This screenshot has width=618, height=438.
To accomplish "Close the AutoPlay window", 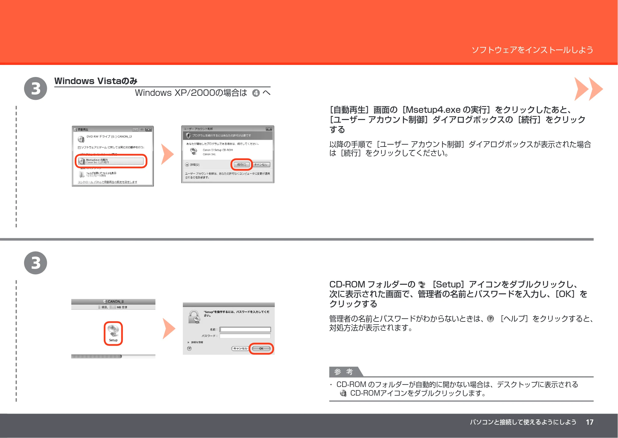I will pos(149,130).
